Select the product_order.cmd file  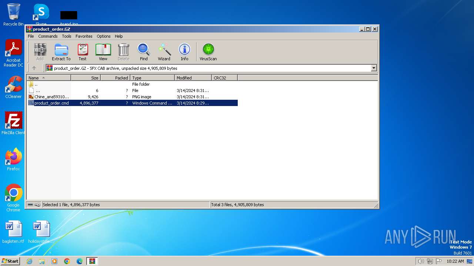133,103
